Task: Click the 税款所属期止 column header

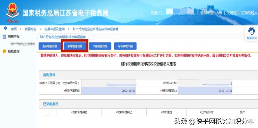Action: [124, 112]
